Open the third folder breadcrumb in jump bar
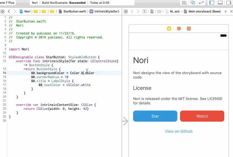 (x=52, y=11)
